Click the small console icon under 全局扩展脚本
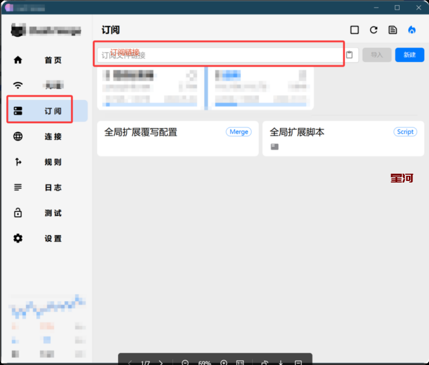 275,147
